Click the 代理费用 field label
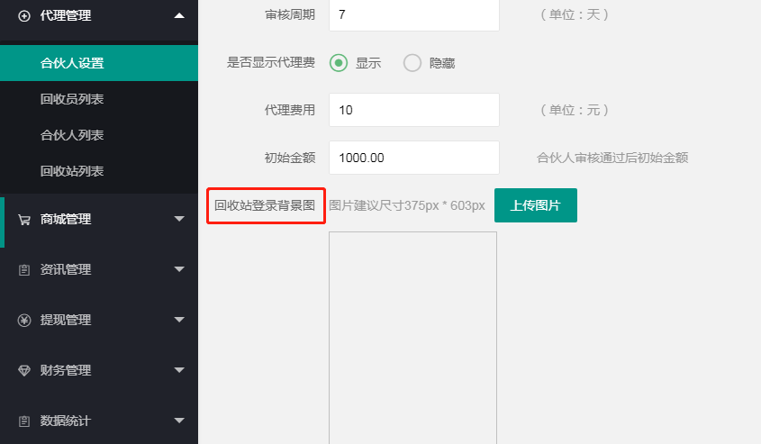761x444 pixels. tap(290, 110)
